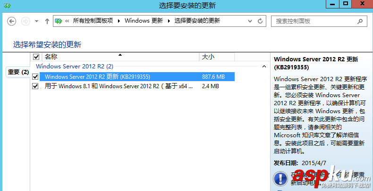The height and width of the screenshot is (191, 373).
Task: Sort by the 名称 column header
Action: tap(120, 57)
